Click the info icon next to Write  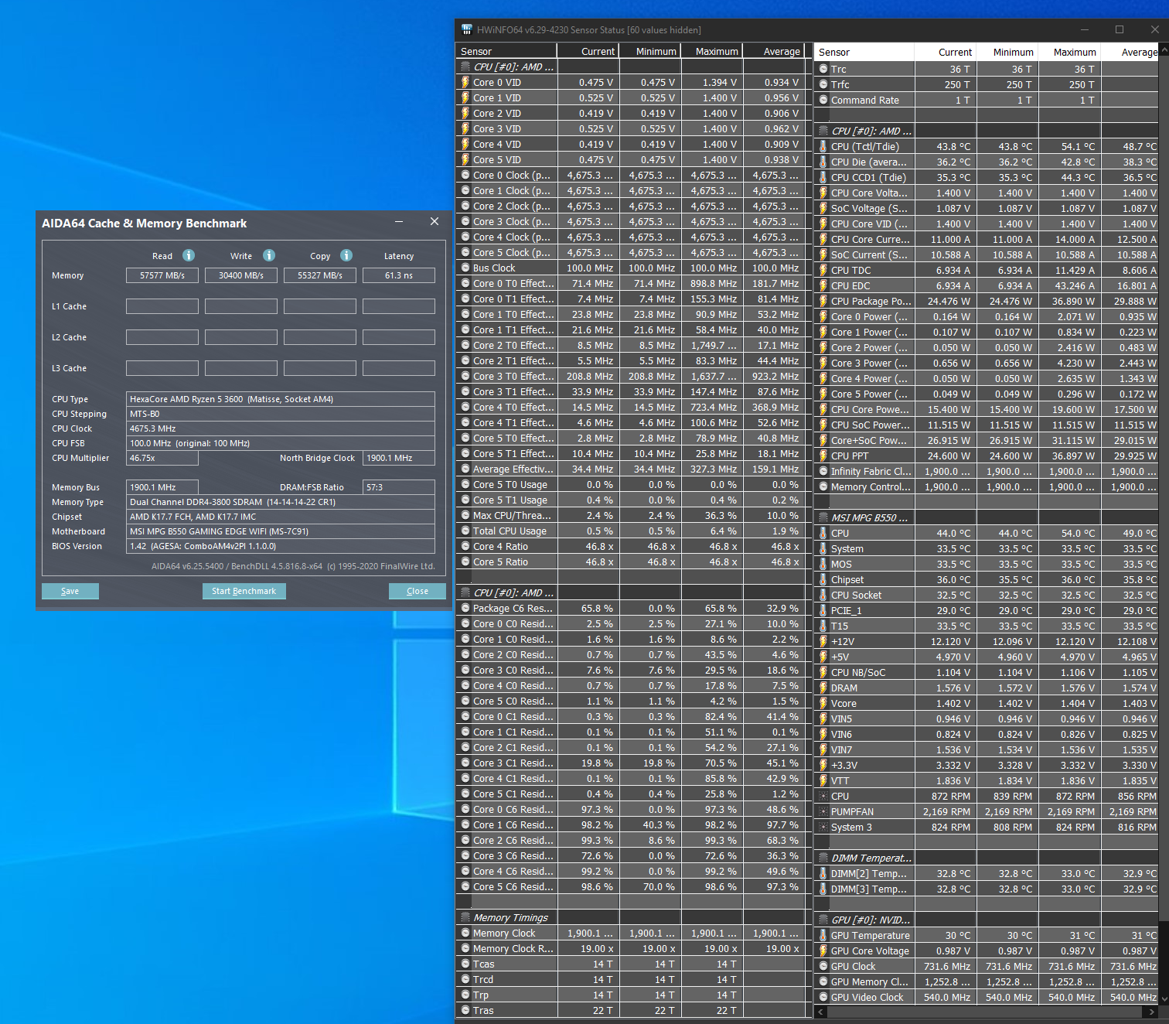click(x=269, y=255)
